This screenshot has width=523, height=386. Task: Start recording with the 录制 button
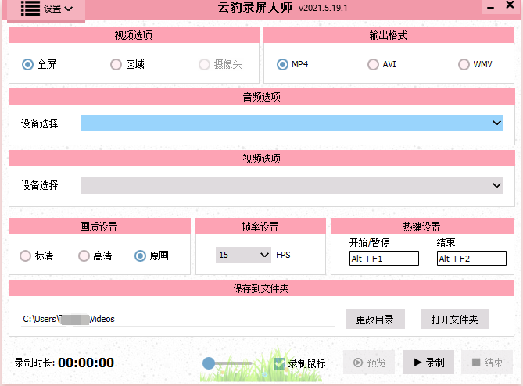point(428,363)
